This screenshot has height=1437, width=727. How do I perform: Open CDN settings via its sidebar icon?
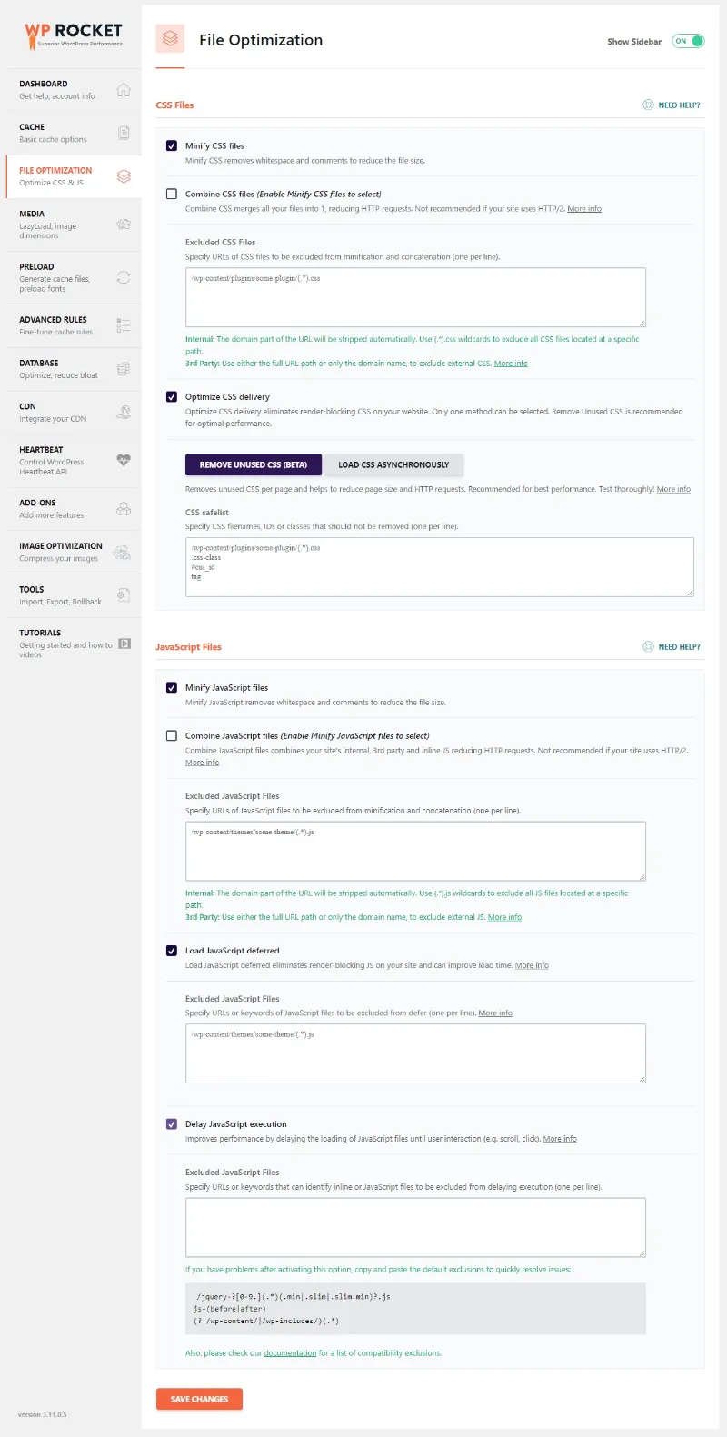point(123,412)
